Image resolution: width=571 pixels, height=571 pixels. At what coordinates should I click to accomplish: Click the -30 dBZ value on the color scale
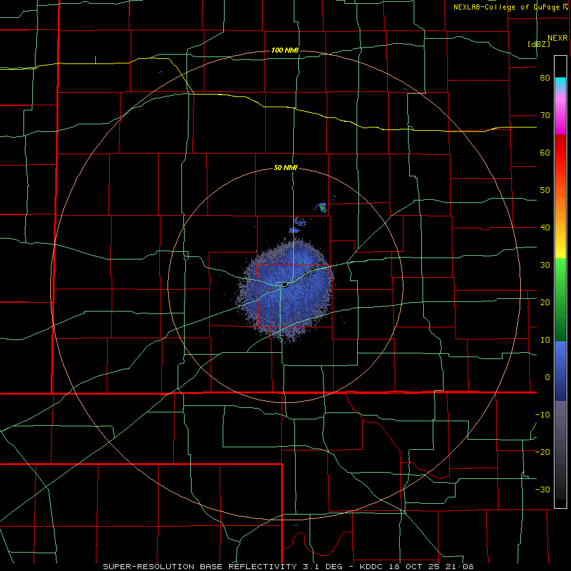click(542, 490)
